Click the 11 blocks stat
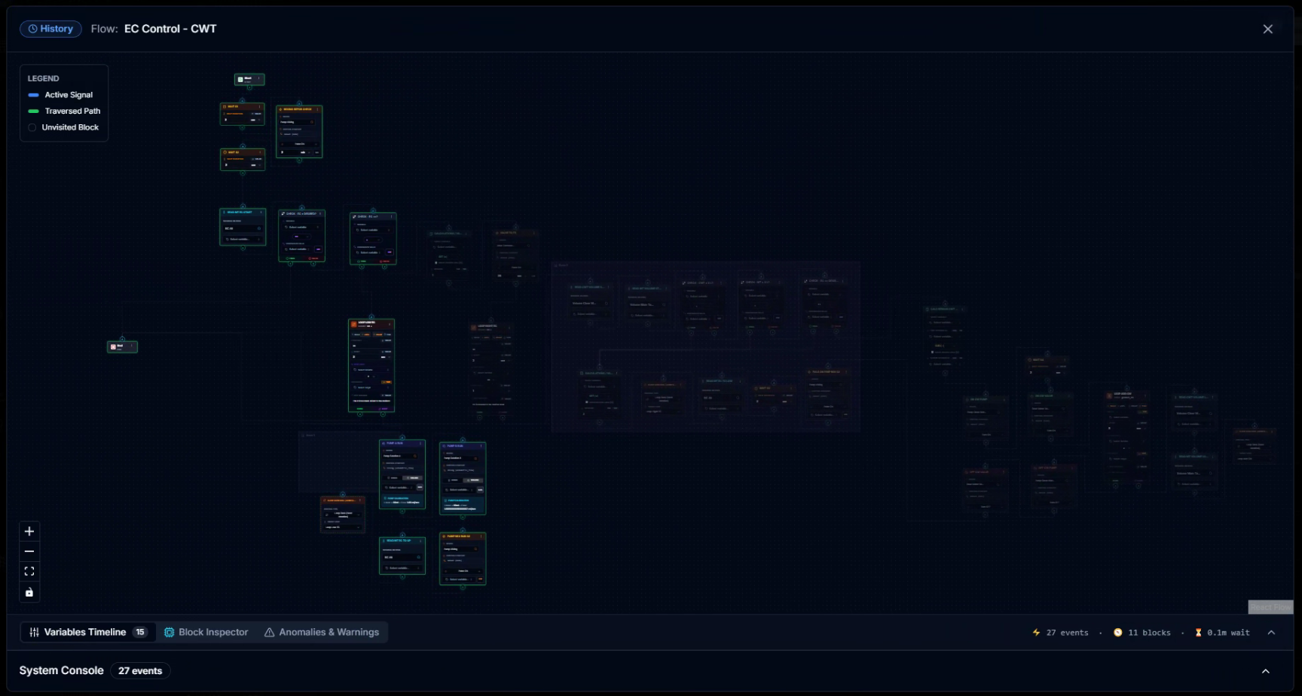This screenshot has height=696, width=1302. click(1142, 633)
